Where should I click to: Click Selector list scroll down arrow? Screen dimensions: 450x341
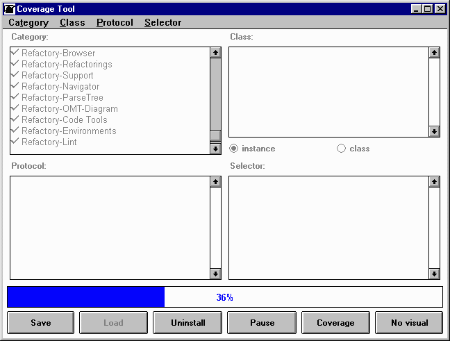click(434, 274)
